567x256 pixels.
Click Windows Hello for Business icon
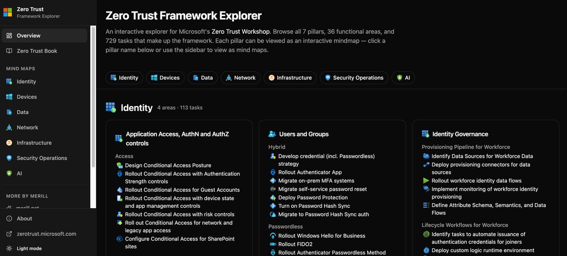tap(273, 236)
